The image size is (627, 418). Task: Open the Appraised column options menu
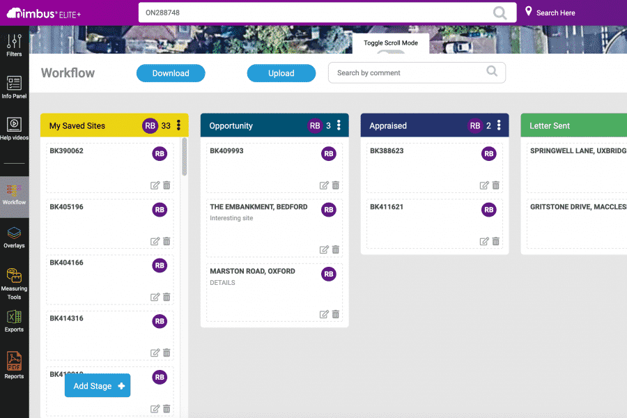coord(500,125)
